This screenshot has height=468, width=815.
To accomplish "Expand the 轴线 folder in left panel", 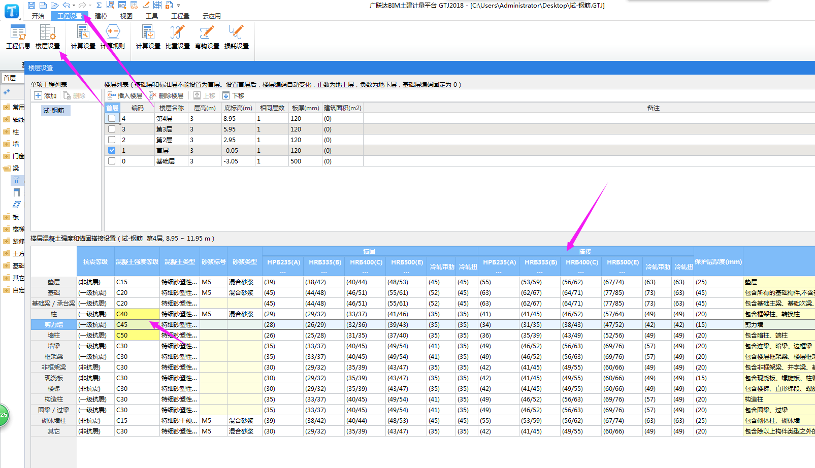I will [x=7, y=119].
